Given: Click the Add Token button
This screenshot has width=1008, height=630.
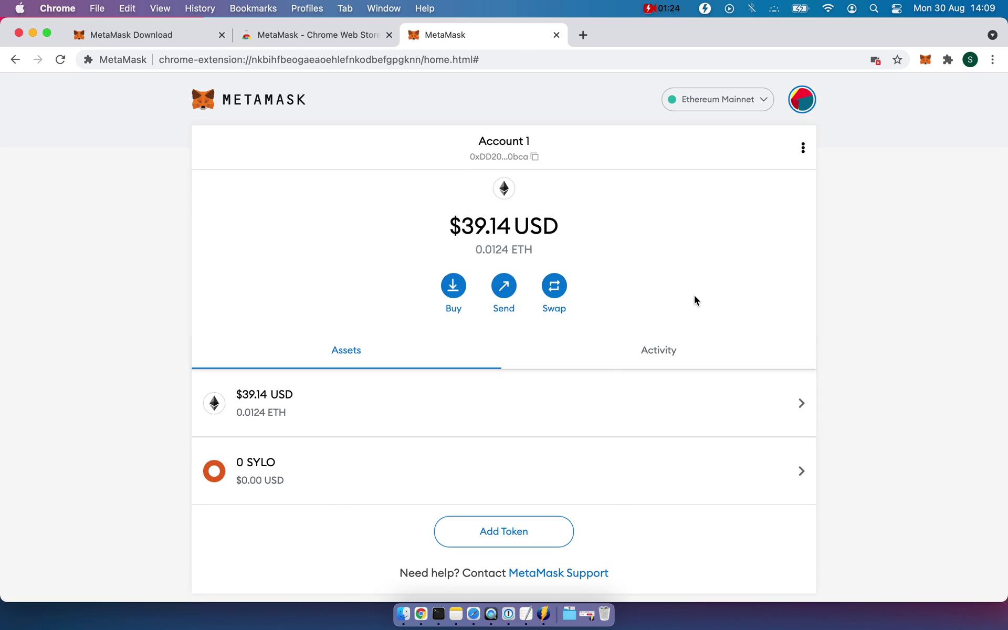Looking at the screenshot, I should 503,531.
